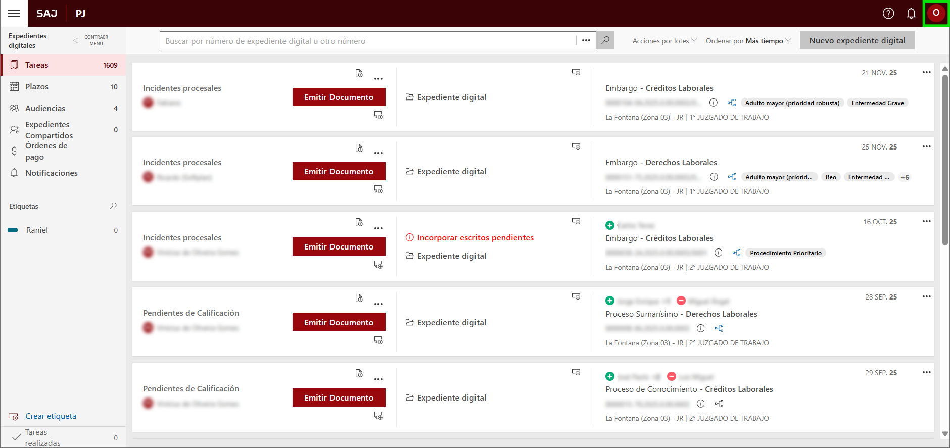The image size is (950, 448).
Task: Open the notifications bell icon
Action: pyautogui.click(x=911, y=13)
